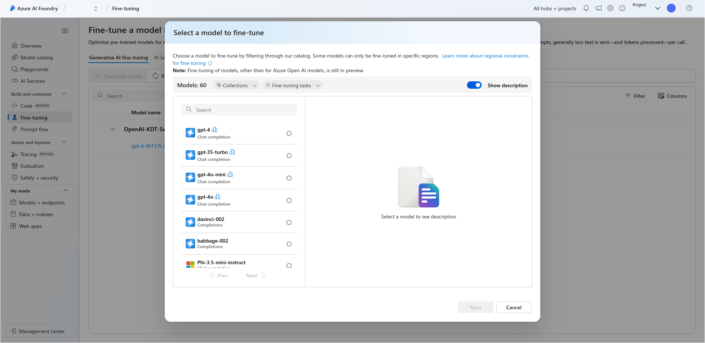The image size is (705, 343).
Task: Collapse the Build and customize section
Action: pos(64,94)
